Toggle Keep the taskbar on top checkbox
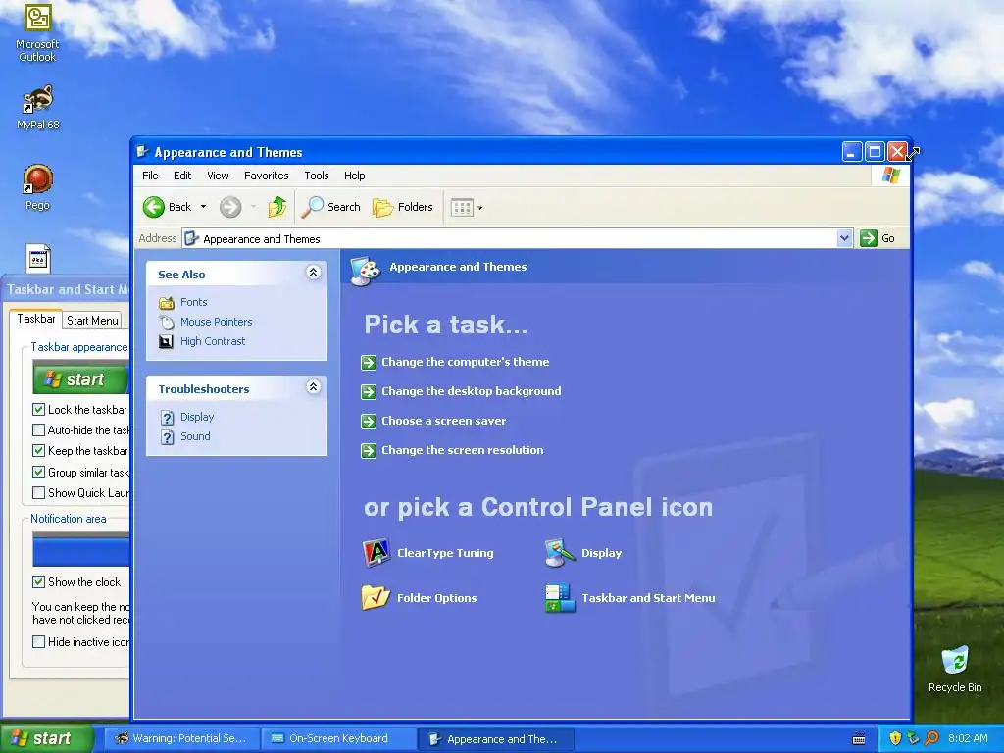Viewport: 1004px width, 753px height. pyautogui.click(x=38, y=451)
